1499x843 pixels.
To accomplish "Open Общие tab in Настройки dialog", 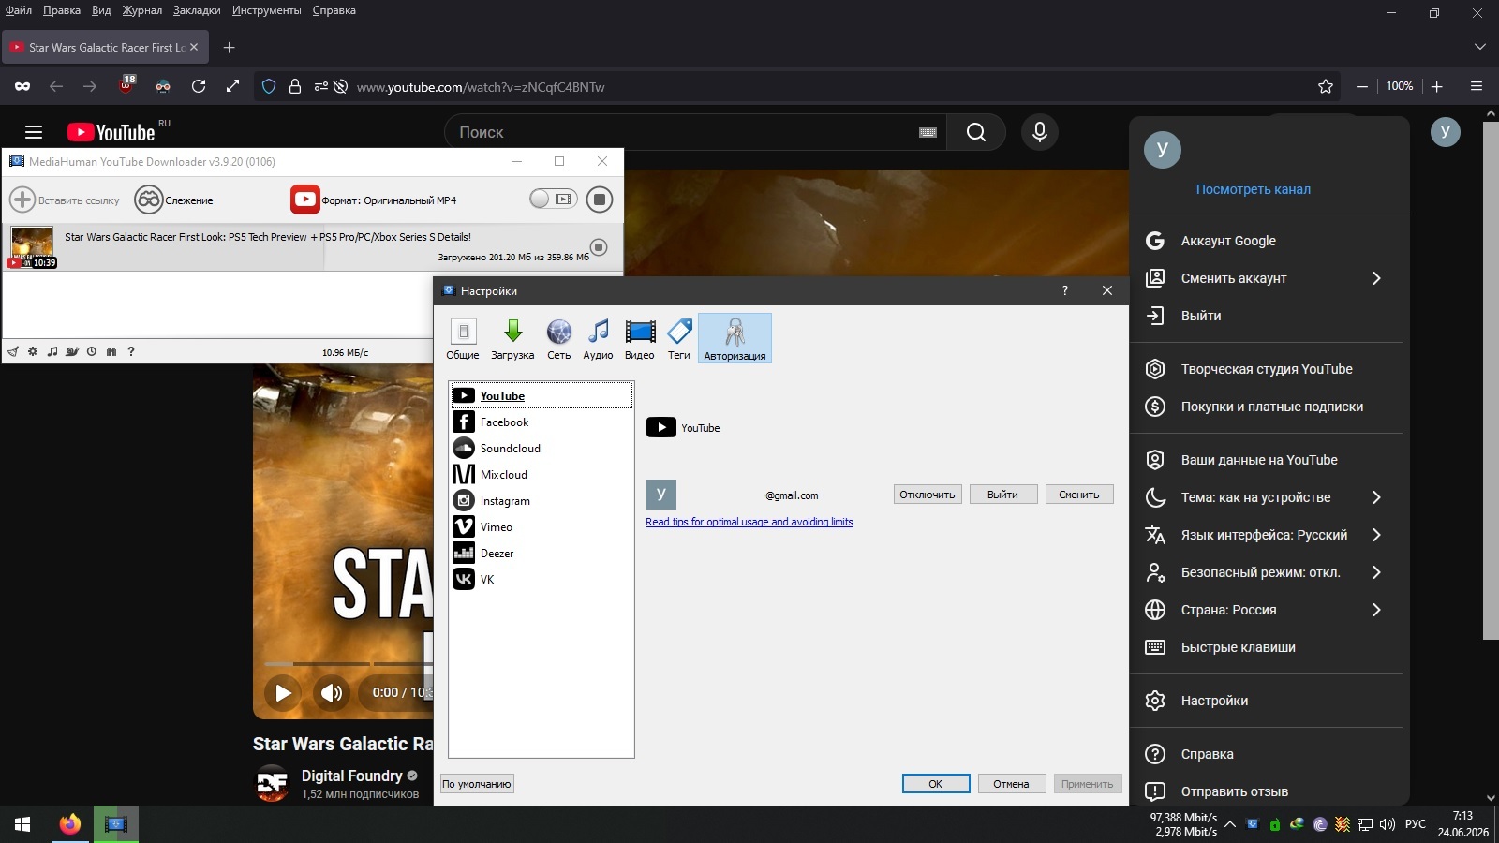I will point(463,338).
